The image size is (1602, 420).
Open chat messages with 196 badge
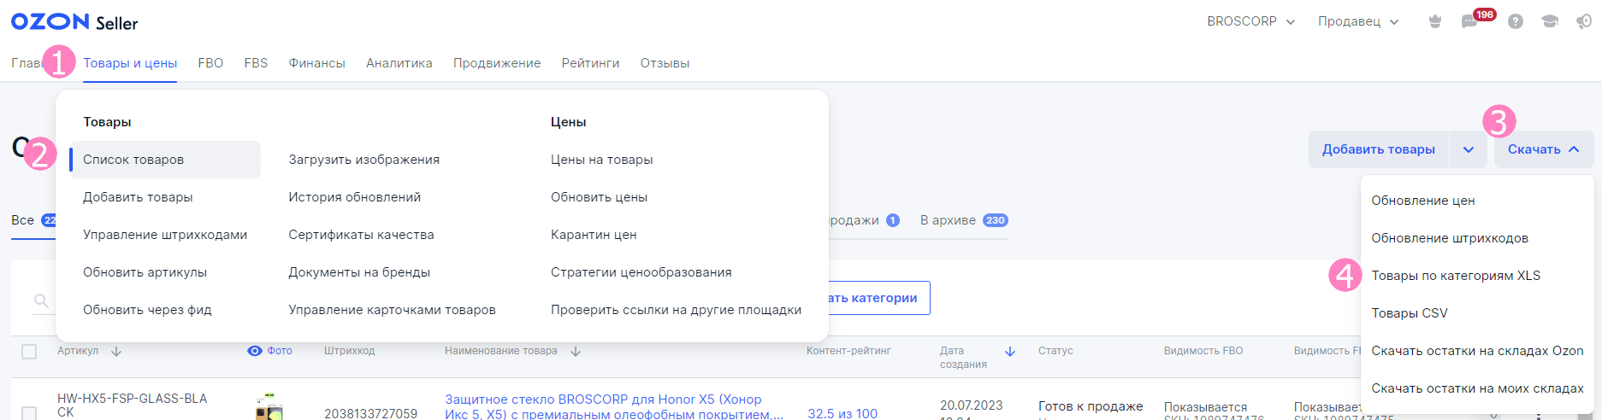(1470, 21)
